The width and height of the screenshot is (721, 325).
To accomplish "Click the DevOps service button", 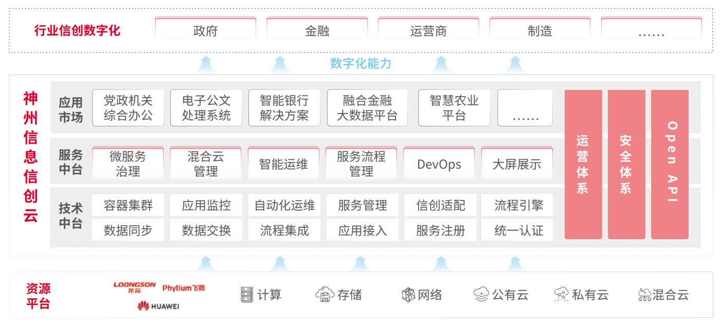I will coord(439,163).
